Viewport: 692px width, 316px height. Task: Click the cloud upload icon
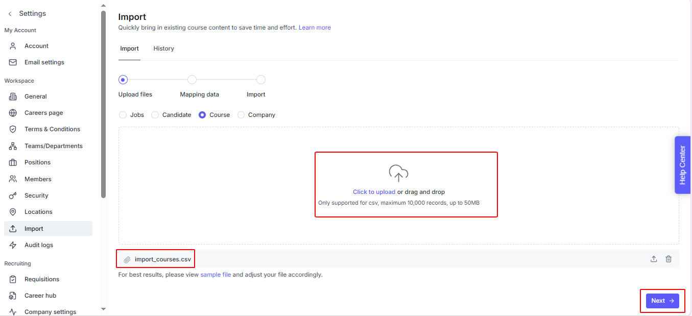(398, 174)
